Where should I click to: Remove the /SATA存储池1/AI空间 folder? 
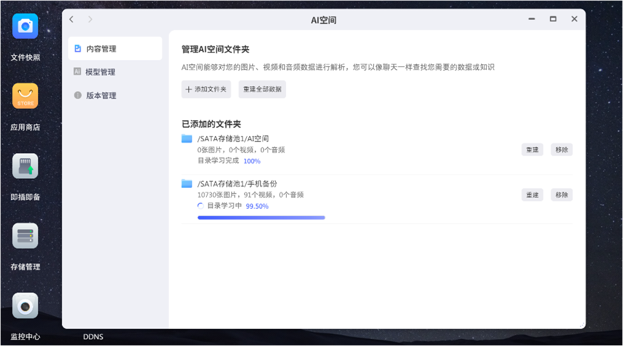pyautogui.click(x=562, y=149)
